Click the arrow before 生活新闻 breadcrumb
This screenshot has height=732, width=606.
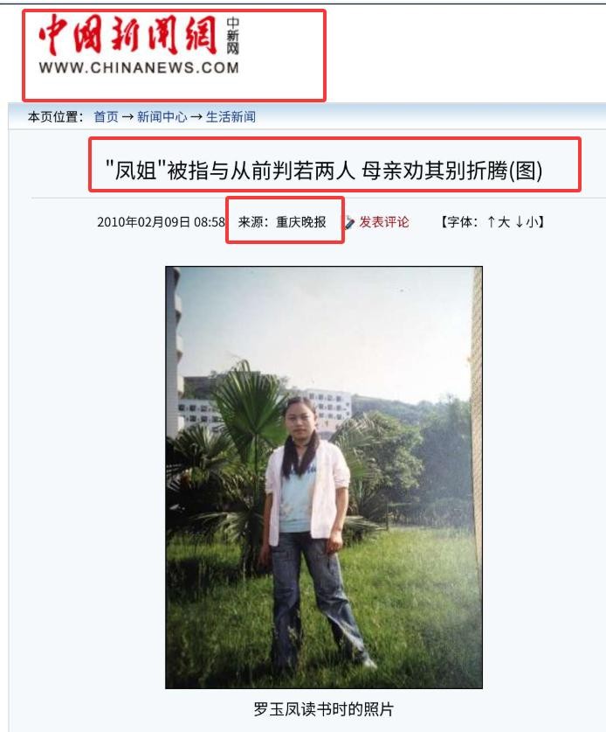[x=196, y=116]
